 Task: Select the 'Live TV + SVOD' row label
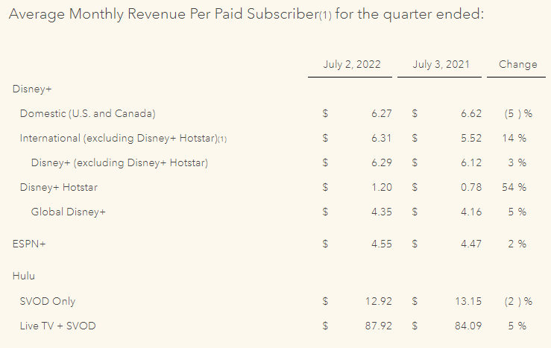(57, 326)
